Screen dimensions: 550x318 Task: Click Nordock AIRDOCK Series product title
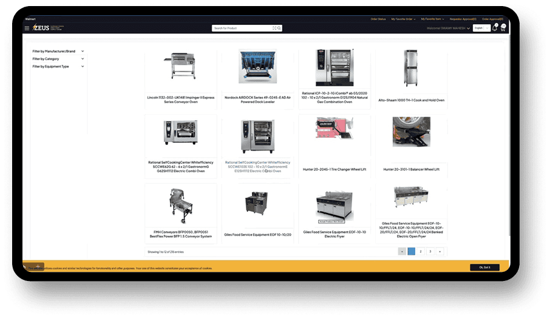[257, 100]
